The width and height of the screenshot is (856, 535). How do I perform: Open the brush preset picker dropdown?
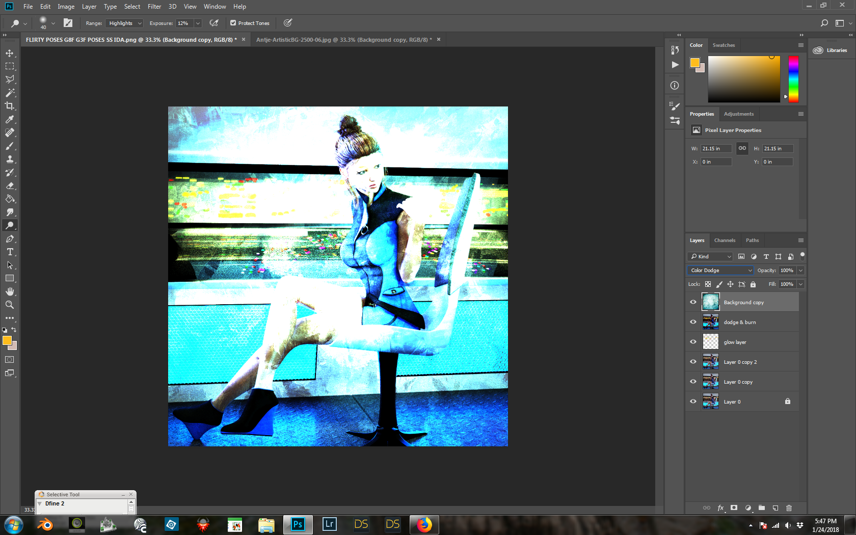pyautogui.click(x=53, y=23)
